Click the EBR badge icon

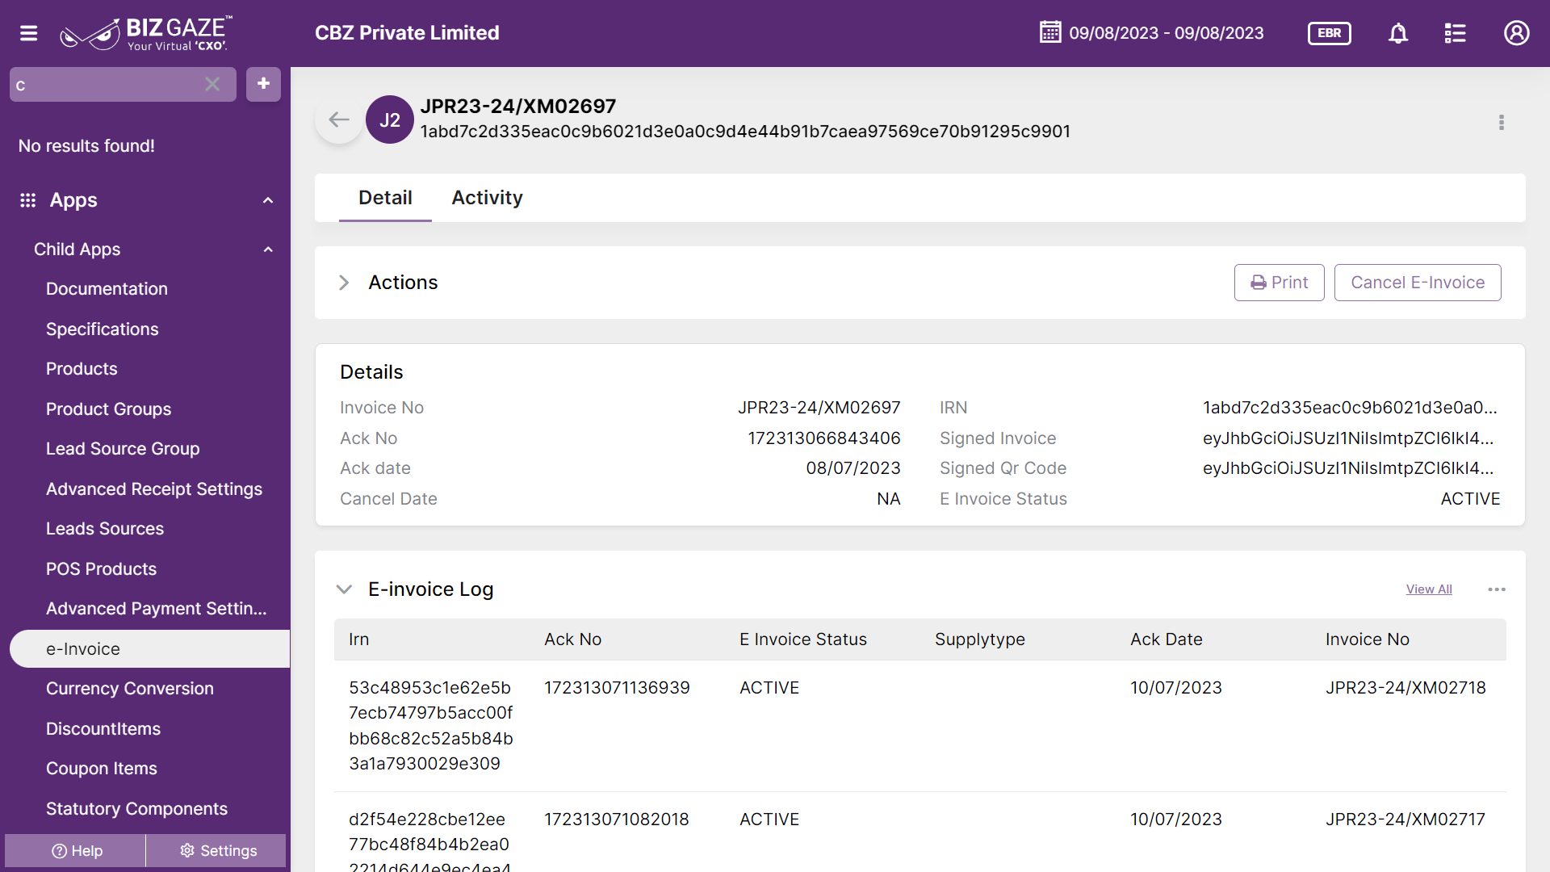pyautogui.click(x=1329, y=33)
